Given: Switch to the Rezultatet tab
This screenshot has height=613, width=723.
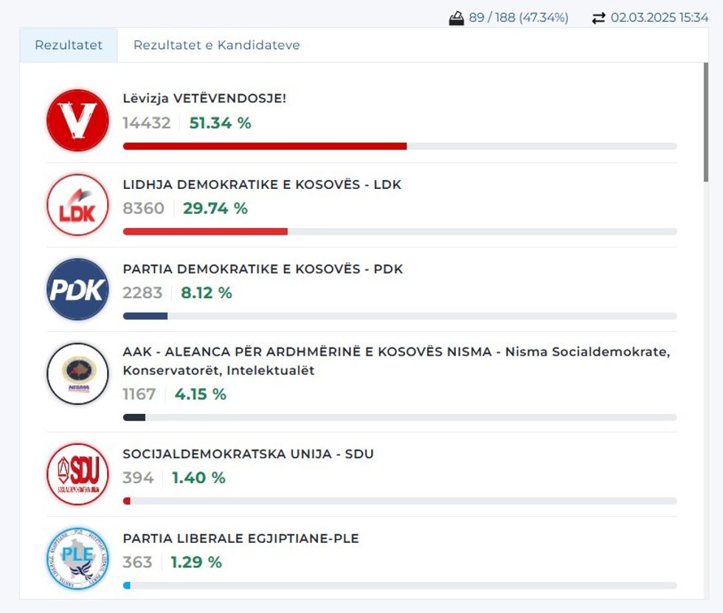Looking at the screenshot, I should 69,45.
